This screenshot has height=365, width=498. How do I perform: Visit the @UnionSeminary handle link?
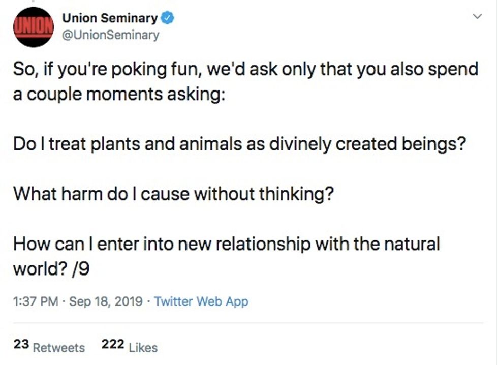pyautogui.click(x=110, y=35)
